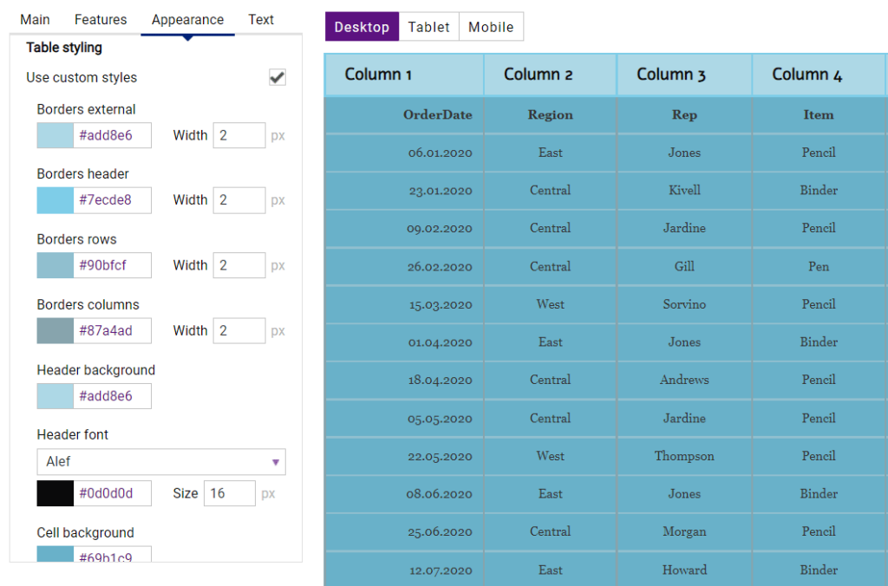Click the Table styling heading
The width and height of the screenshot is (888, 586).
point(64,48)
